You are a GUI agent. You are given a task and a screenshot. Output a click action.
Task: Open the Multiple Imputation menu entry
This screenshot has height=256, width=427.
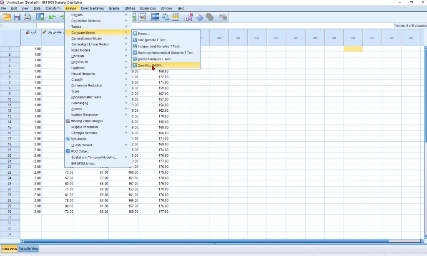tap(98, 127)
